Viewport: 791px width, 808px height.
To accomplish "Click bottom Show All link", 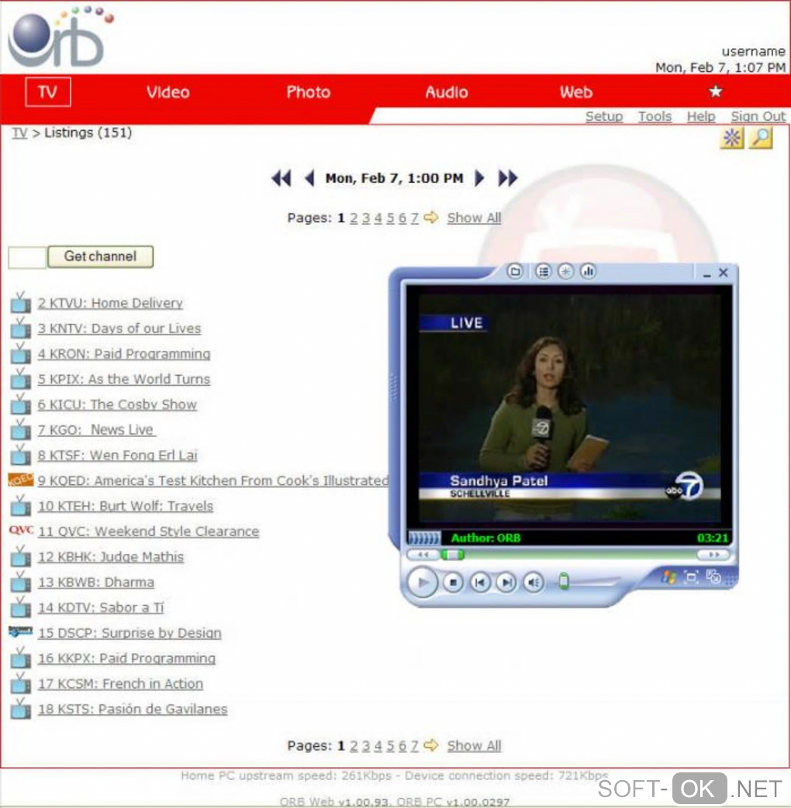I will (474, 746).
